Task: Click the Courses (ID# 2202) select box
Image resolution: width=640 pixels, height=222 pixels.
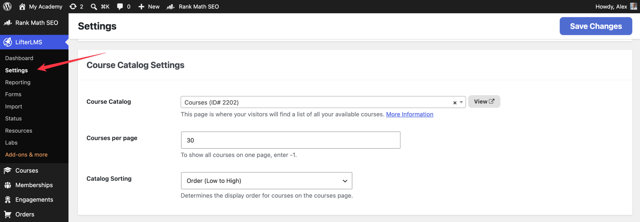Action: click(323, 102)
